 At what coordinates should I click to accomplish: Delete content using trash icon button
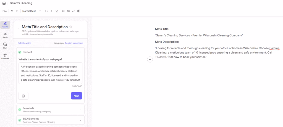click(23, 96)
